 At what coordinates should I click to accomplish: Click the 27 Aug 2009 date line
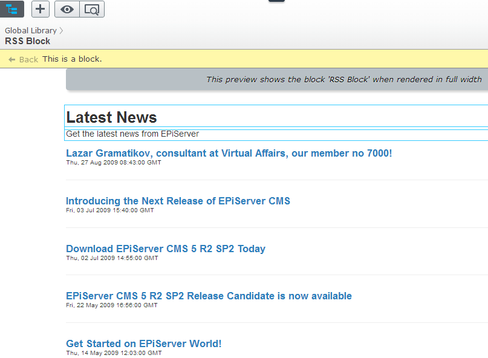pyautogui.click(x=114, y=163)
